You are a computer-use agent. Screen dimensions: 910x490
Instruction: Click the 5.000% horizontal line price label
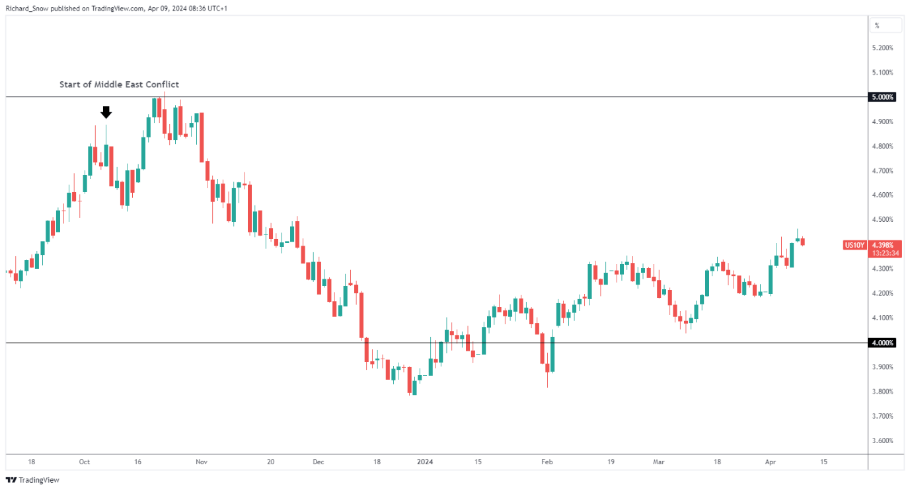[882, 97]
